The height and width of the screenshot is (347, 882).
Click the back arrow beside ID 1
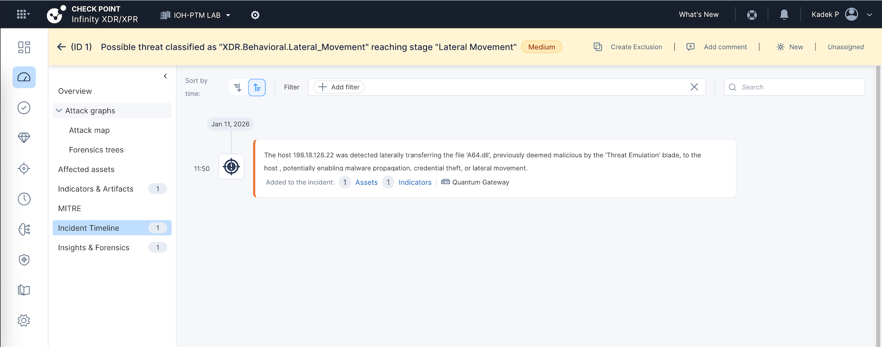tap(61, 47)
